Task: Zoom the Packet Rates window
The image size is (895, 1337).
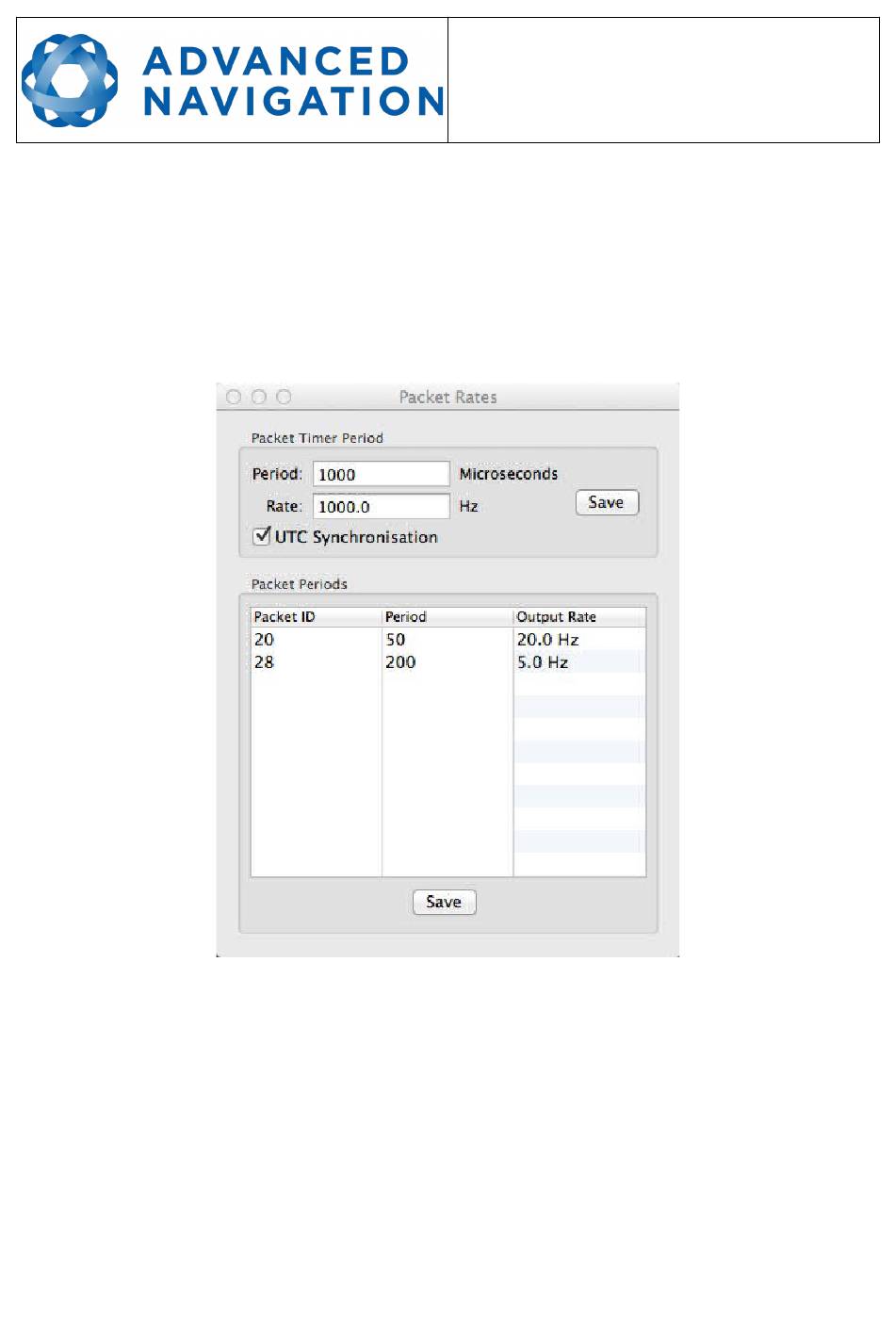Action: tap(284, 397)
